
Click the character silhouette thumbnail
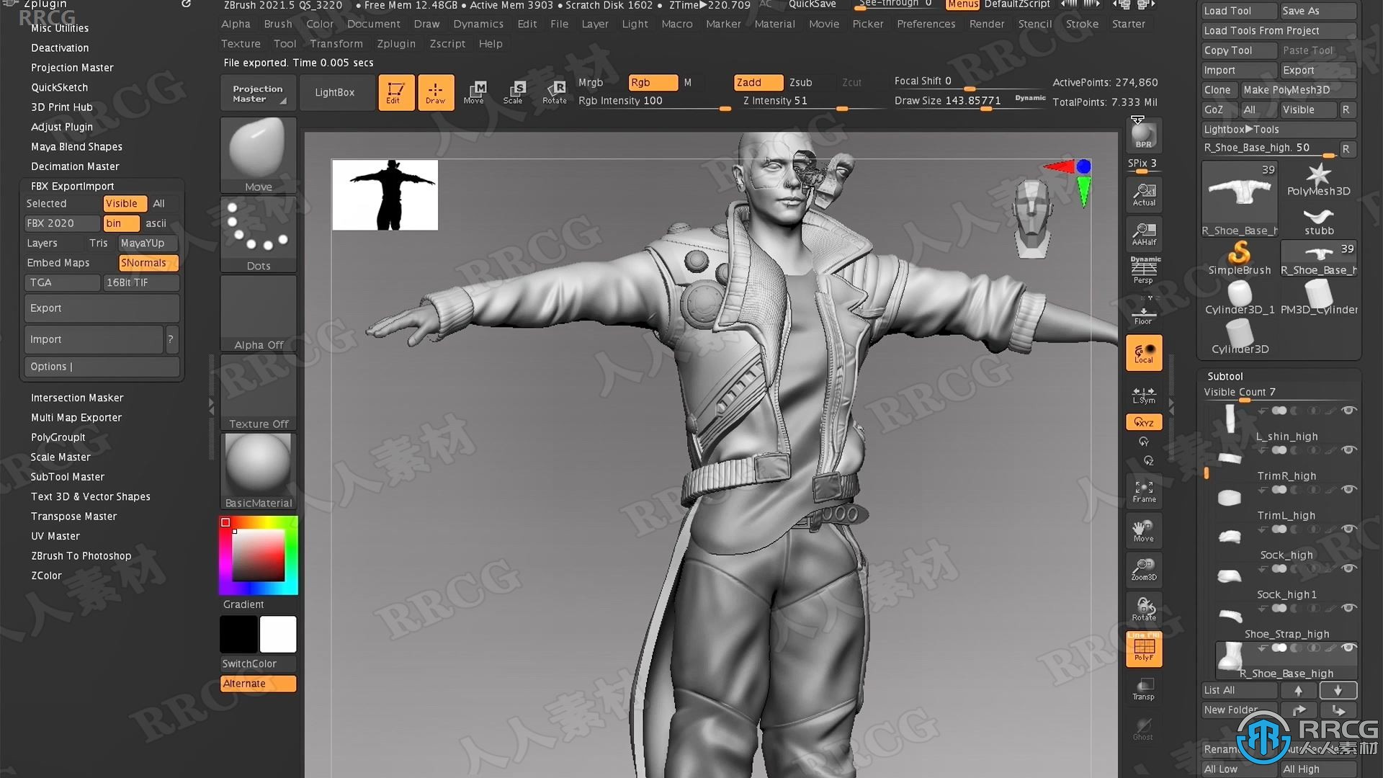(385, 194)
